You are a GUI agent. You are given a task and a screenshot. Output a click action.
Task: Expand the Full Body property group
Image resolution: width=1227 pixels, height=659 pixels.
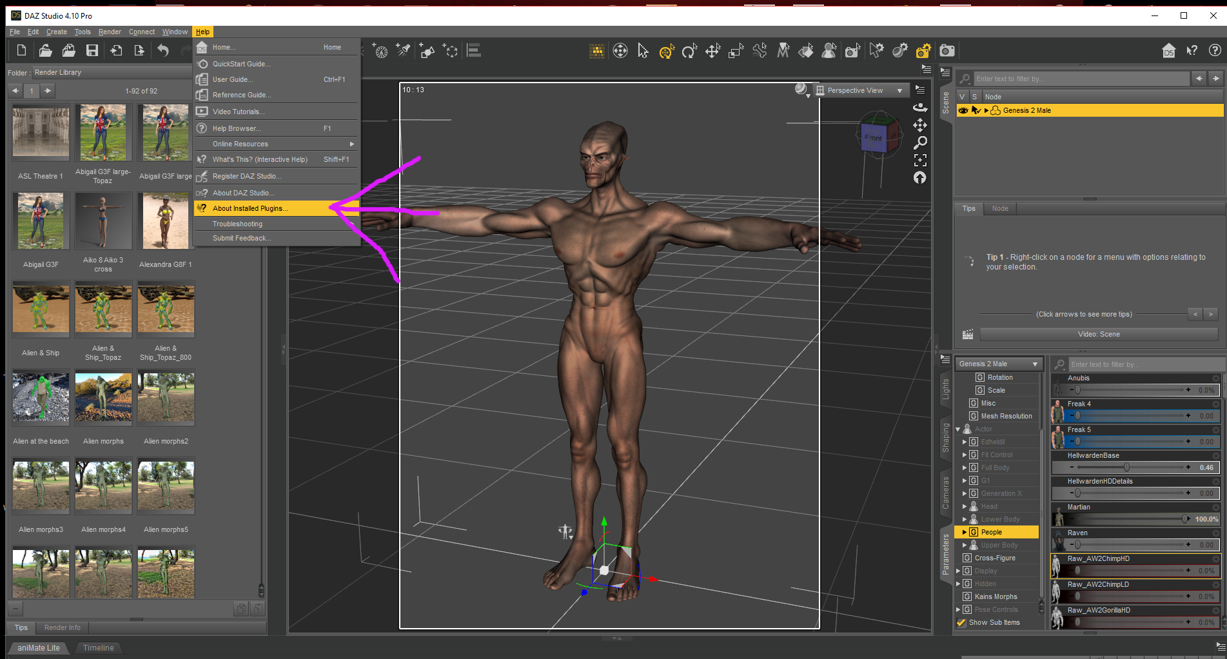pyautogui.click(x=965, y=467)
